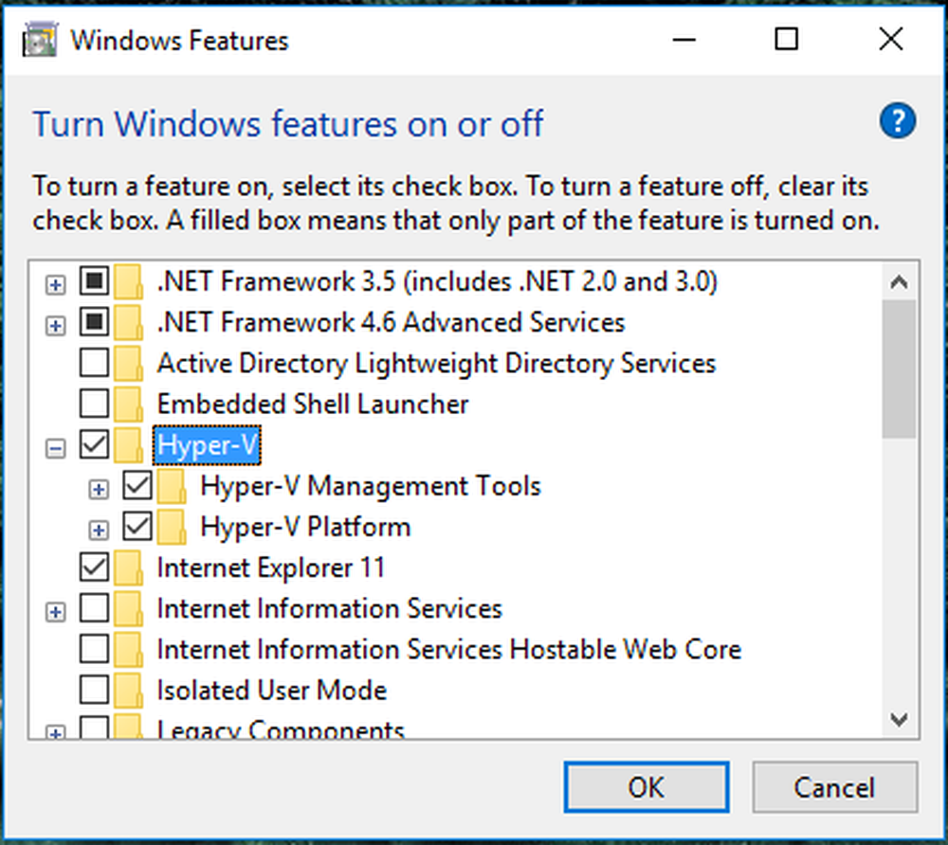Click the folder icon beside Active Directory Lightweight Directory Services
The height and width of the screenshot is (845, 948).
[x=129, y=363]
